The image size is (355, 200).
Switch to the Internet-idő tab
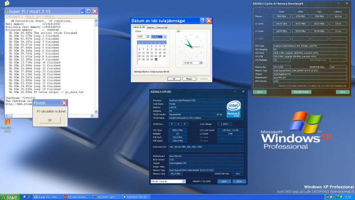point(162,28)
